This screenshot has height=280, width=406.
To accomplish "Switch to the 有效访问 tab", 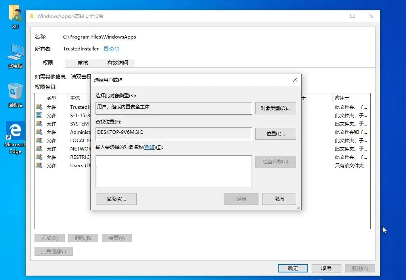I will pyautogui.click(x=117, y=63).
